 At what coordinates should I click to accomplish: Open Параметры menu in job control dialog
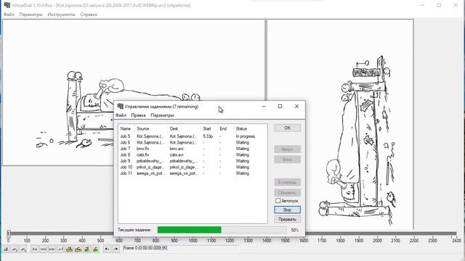162,115
